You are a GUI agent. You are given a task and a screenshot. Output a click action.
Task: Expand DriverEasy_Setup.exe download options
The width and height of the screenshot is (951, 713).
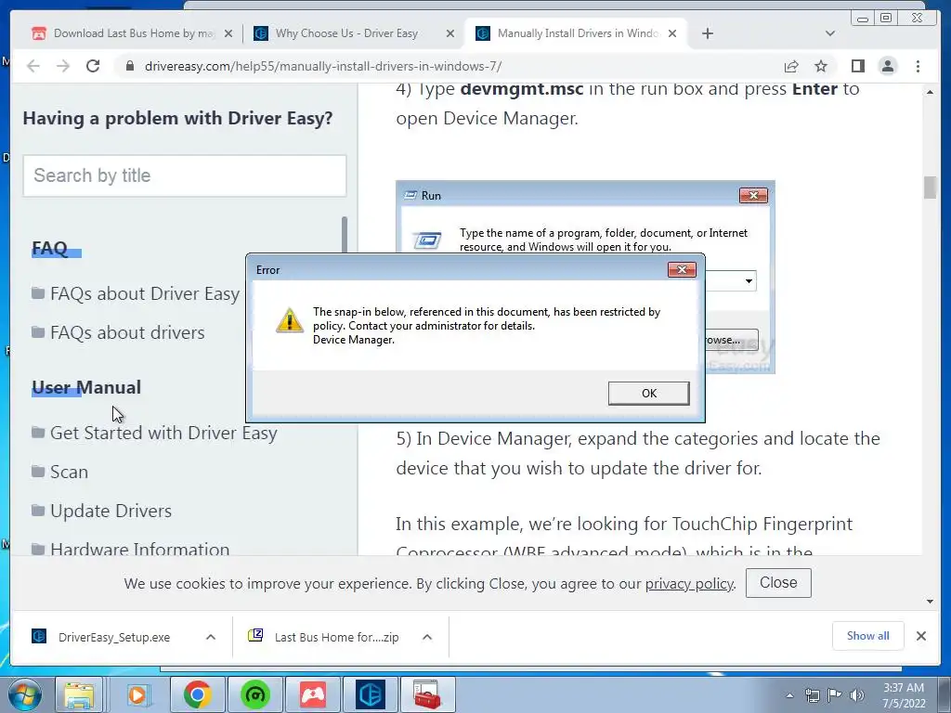click(x=211, y=637)
